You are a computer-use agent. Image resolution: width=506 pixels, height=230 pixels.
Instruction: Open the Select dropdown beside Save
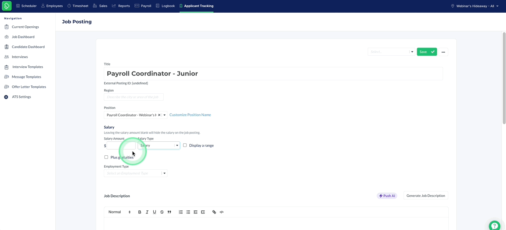[391, 52]
